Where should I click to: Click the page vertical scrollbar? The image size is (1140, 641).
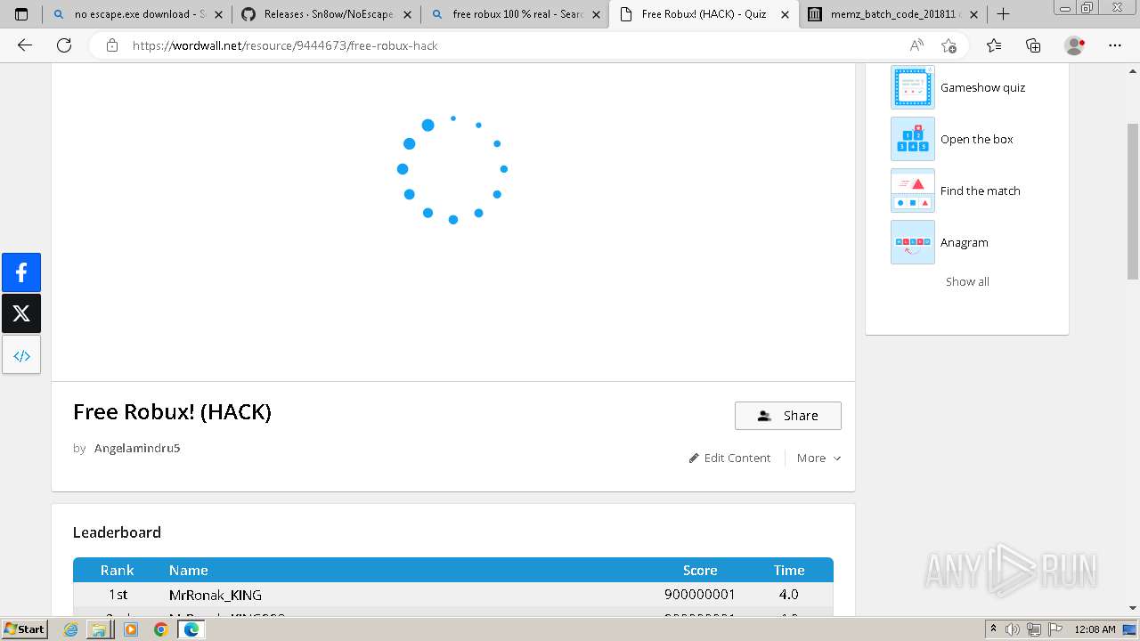pos(1133,202)
